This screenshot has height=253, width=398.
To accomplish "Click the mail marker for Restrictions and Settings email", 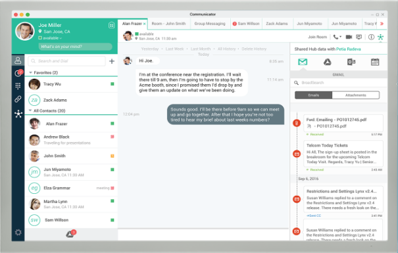I will (x=297, y=199).
